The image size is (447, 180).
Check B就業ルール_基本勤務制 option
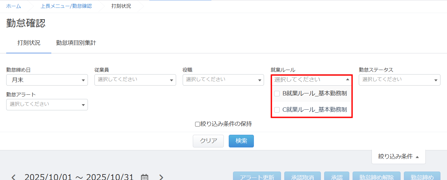[277, 94]
